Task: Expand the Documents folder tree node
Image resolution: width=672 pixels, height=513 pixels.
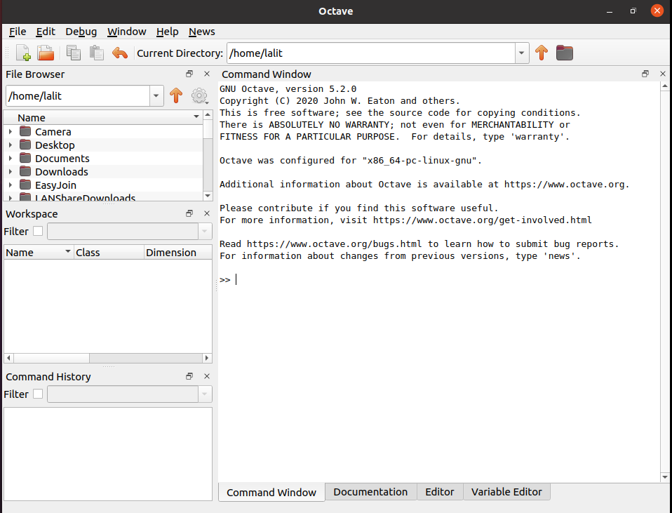Action: coord(11,159)
